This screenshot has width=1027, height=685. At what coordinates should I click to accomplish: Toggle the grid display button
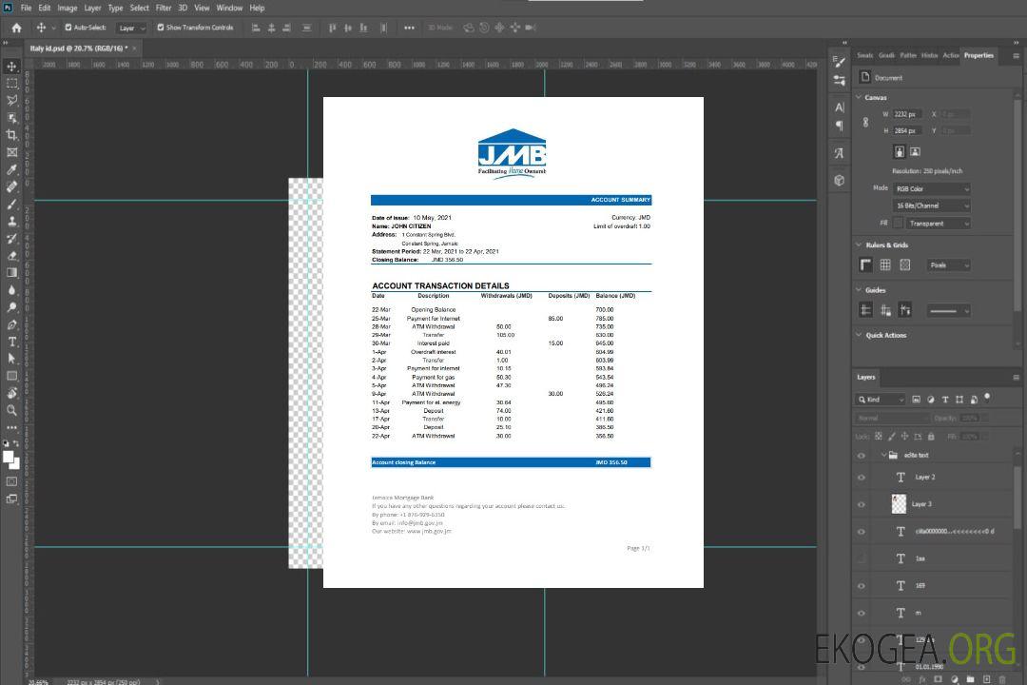(x=885, y=264)
